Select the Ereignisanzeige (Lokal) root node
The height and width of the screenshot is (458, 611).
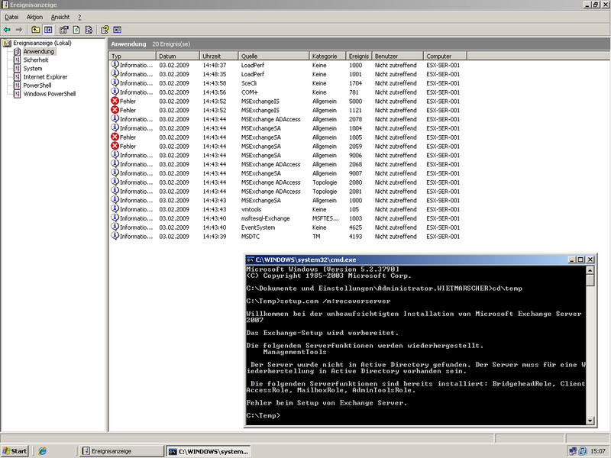click(42, 43)
